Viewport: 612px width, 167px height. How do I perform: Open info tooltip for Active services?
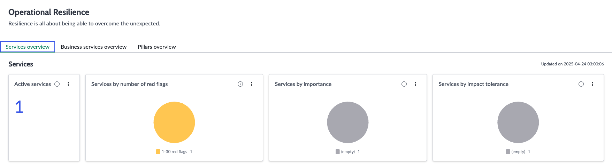pyautogui.click(x=57, y=84)
